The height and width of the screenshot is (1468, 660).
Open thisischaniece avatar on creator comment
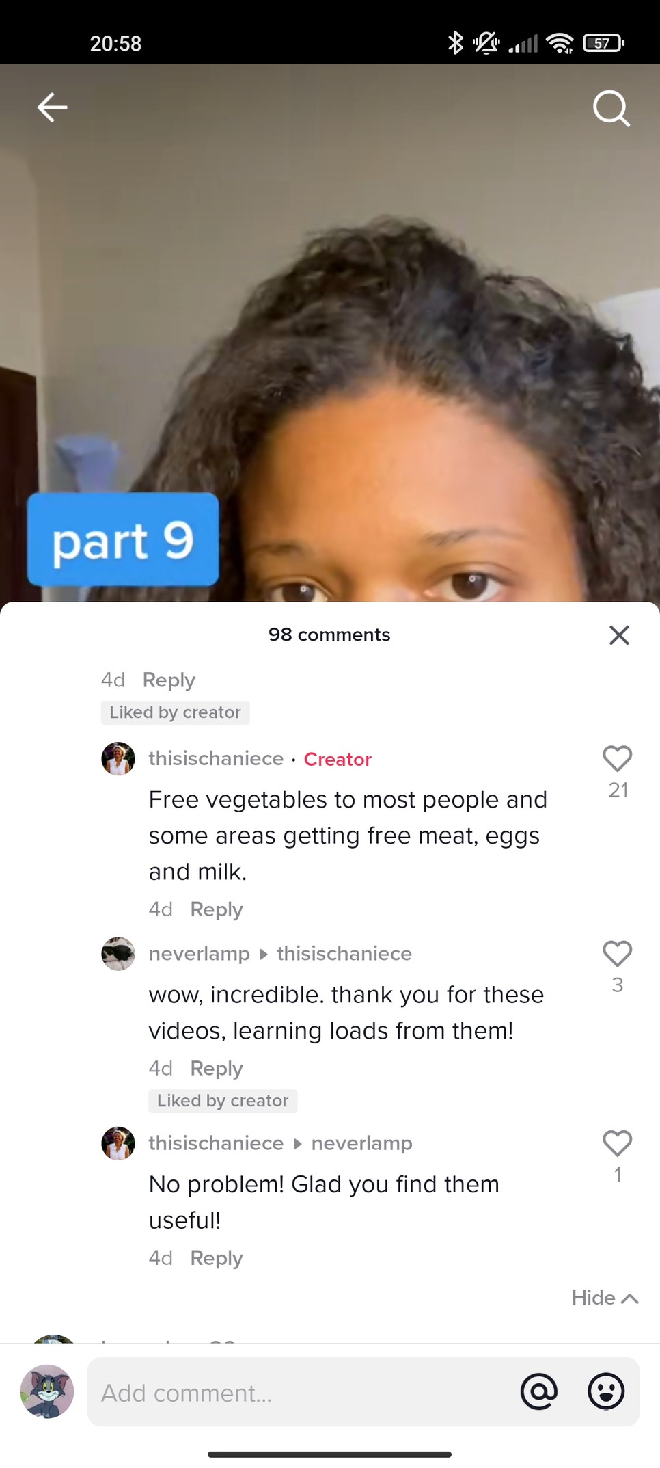[118, 759]
